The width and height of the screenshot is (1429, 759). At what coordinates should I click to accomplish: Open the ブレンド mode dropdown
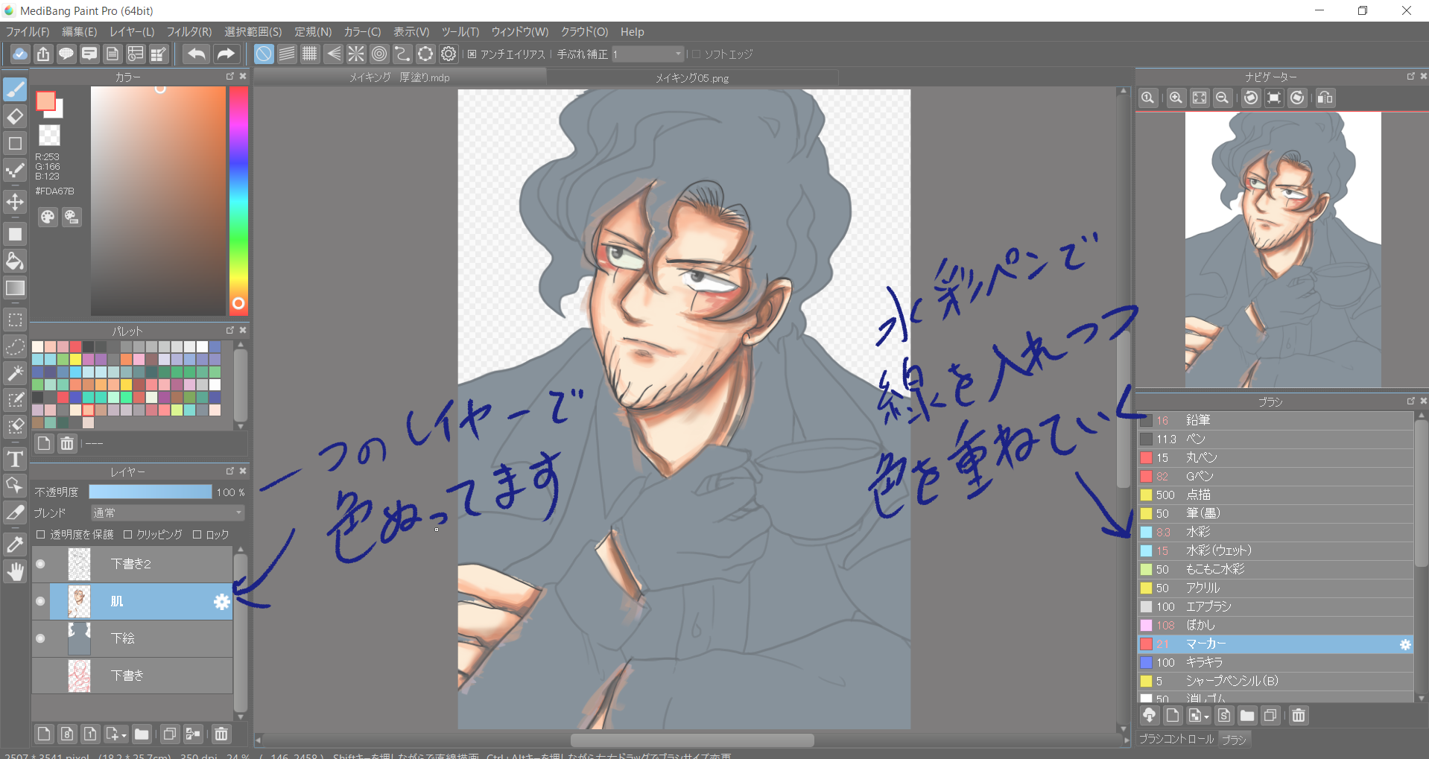click(168, 513)
